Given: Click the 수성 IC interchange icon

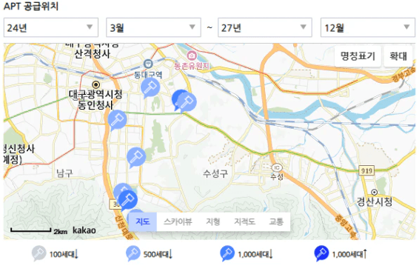Looking at the screenshot, I should (x=277, y=167).
